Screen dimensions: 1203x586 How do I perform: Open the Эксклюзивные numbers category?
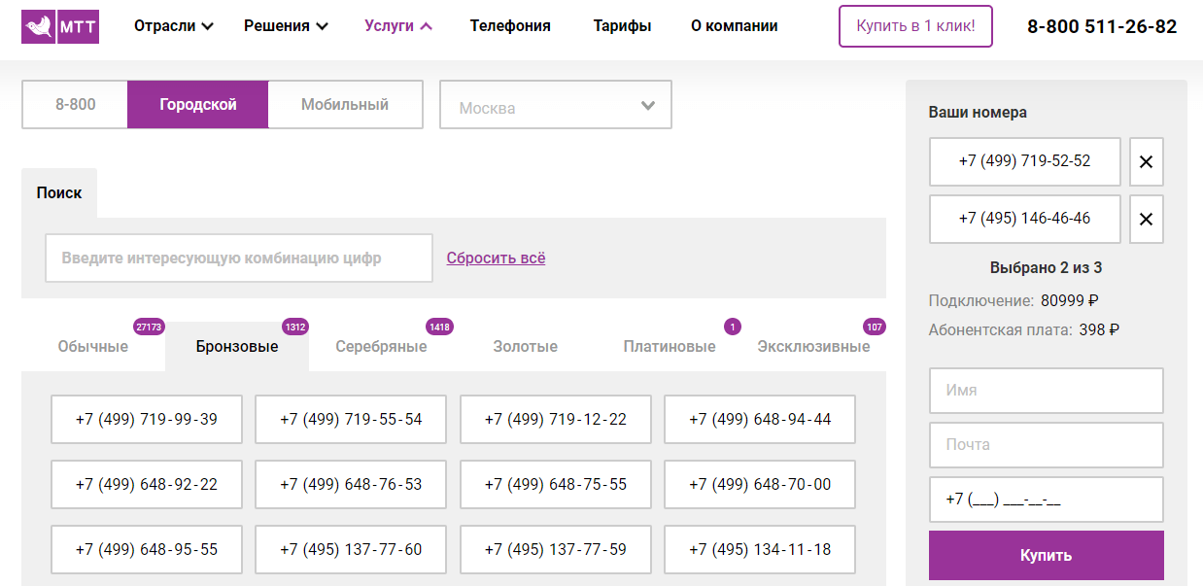tap(814, 346)
